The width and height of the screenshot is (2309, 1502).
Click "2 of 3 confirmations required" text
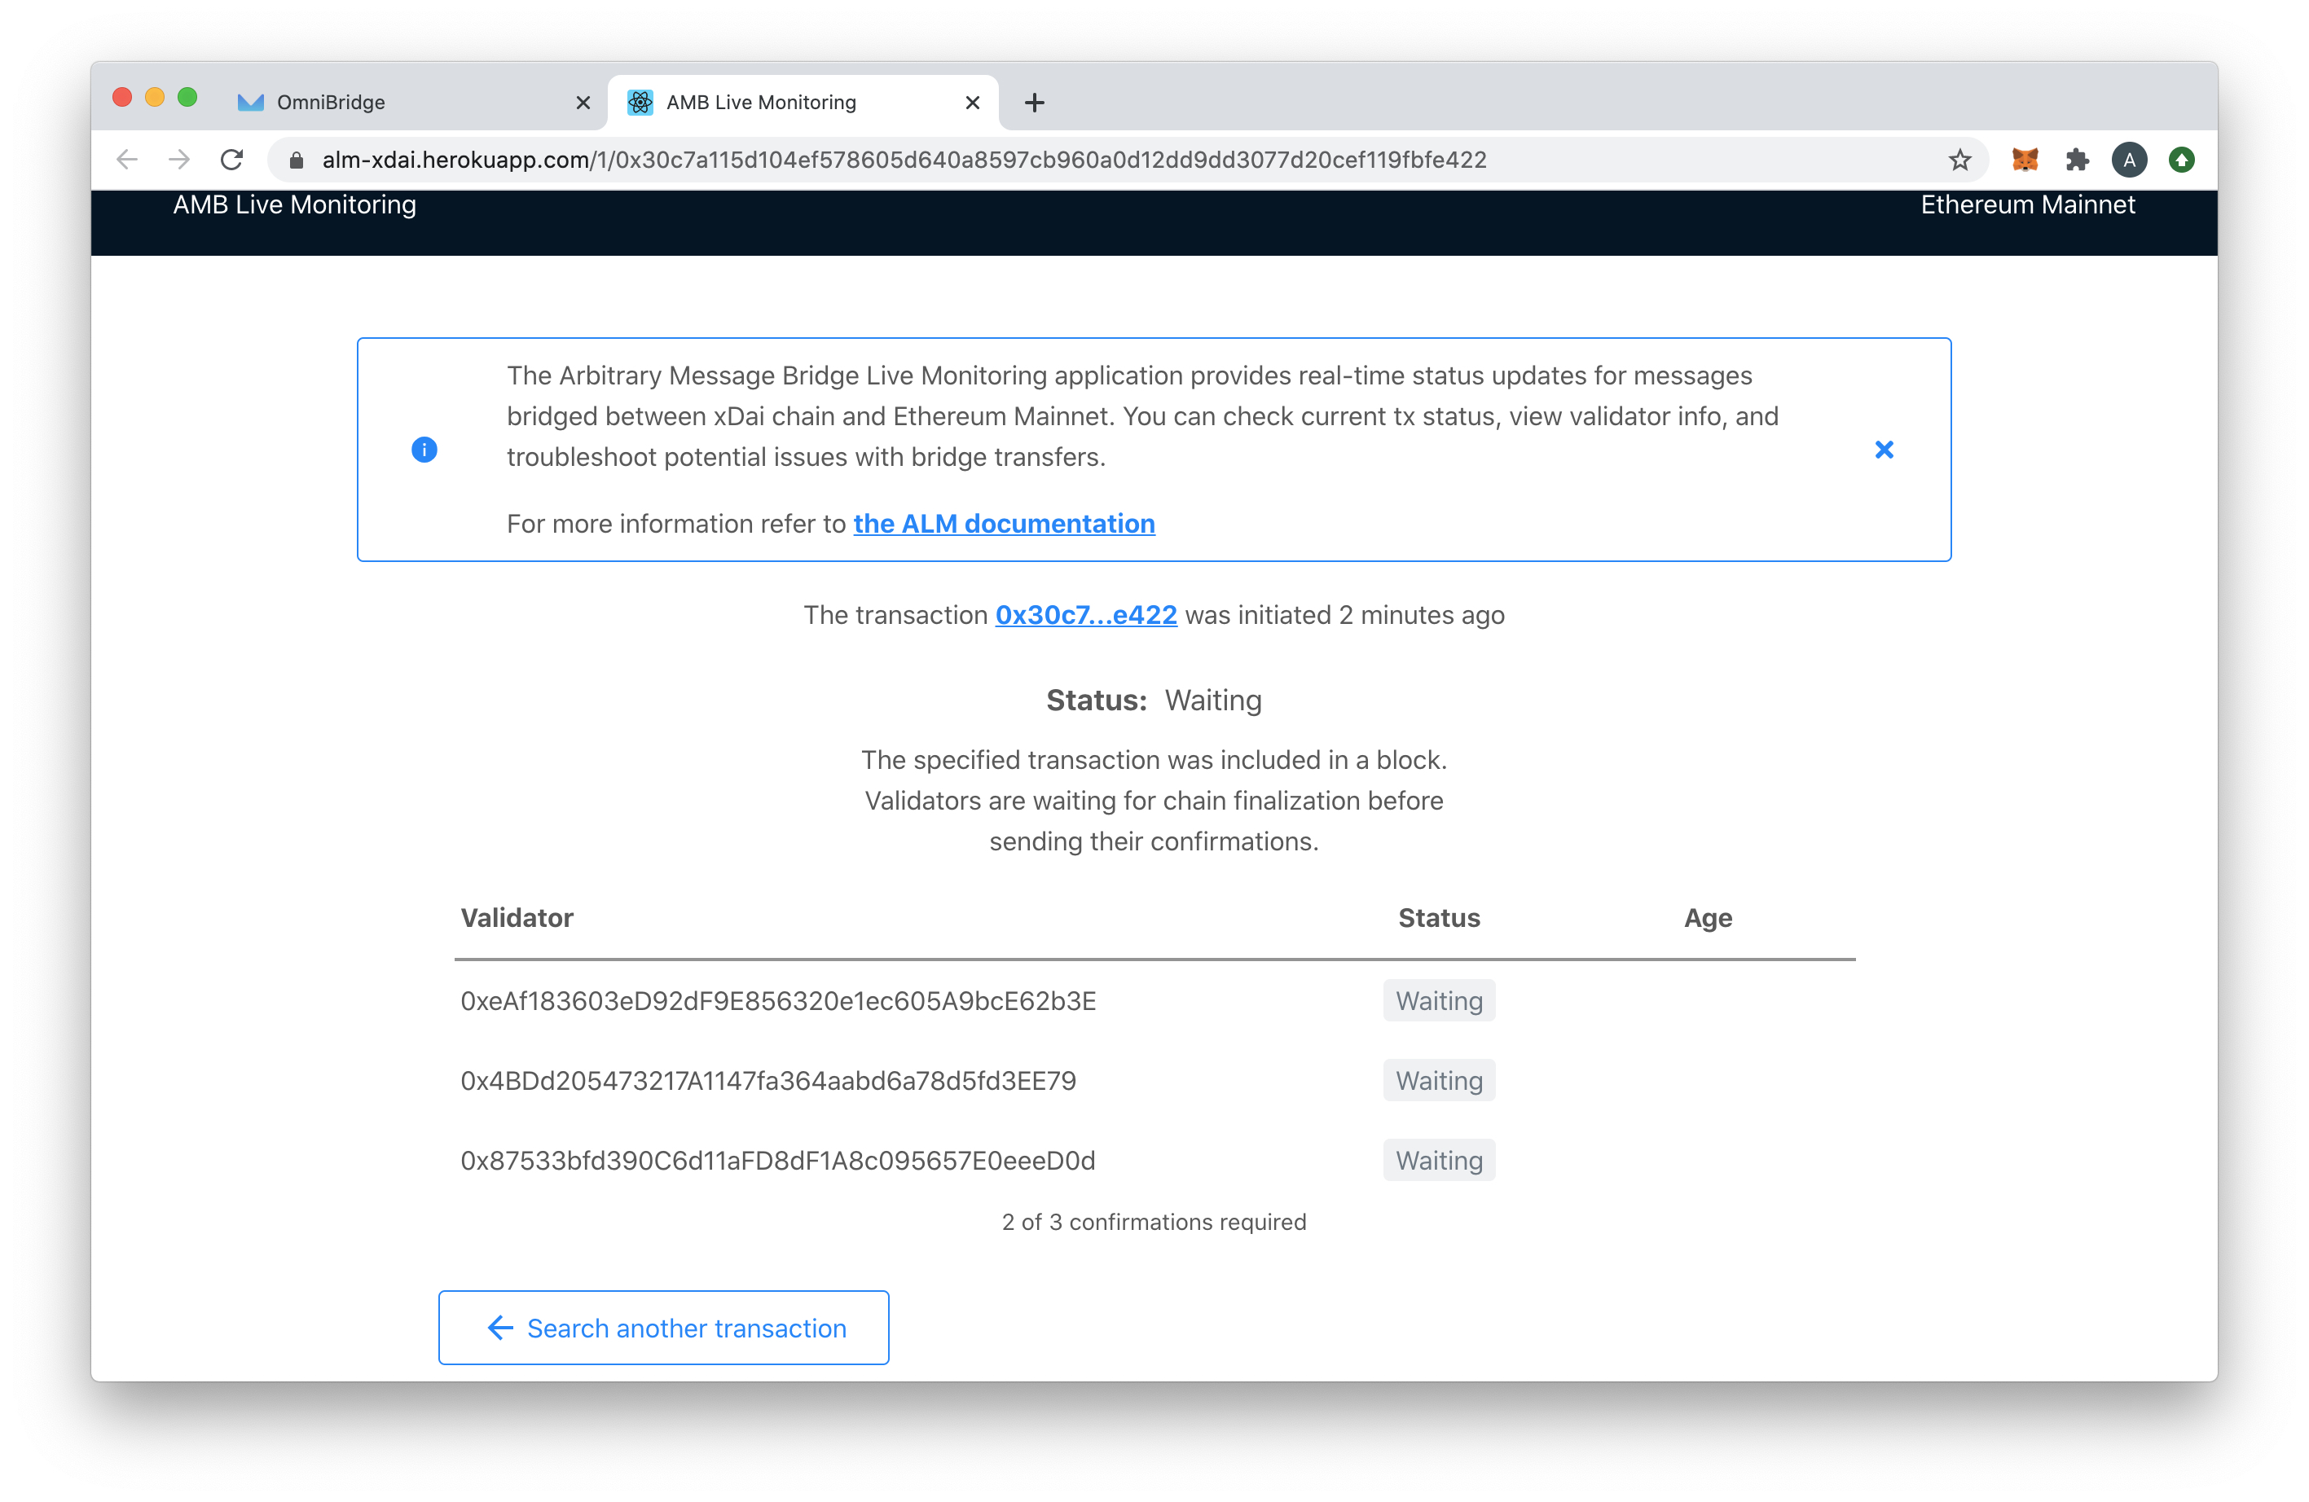pyautogui.click(x=1154, y=1222)
